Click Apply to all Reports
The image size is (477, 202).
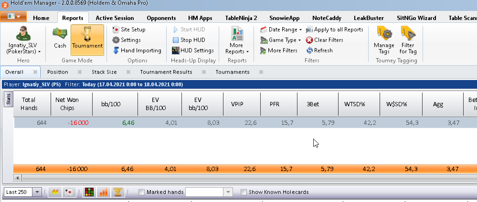(334, 30)
